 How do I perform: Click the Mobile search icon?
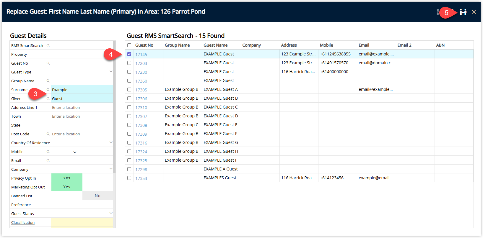click(x=48, y=152)
